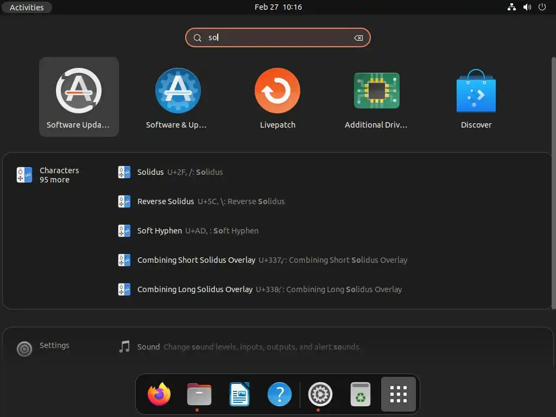Click the 95 more Characters results label
Image resolution: width=556 pixels, height=417 pixels.
[55, 180]
